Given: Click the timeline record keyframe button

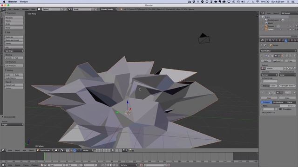Looking at the screenshot, I should click(142, 165).
